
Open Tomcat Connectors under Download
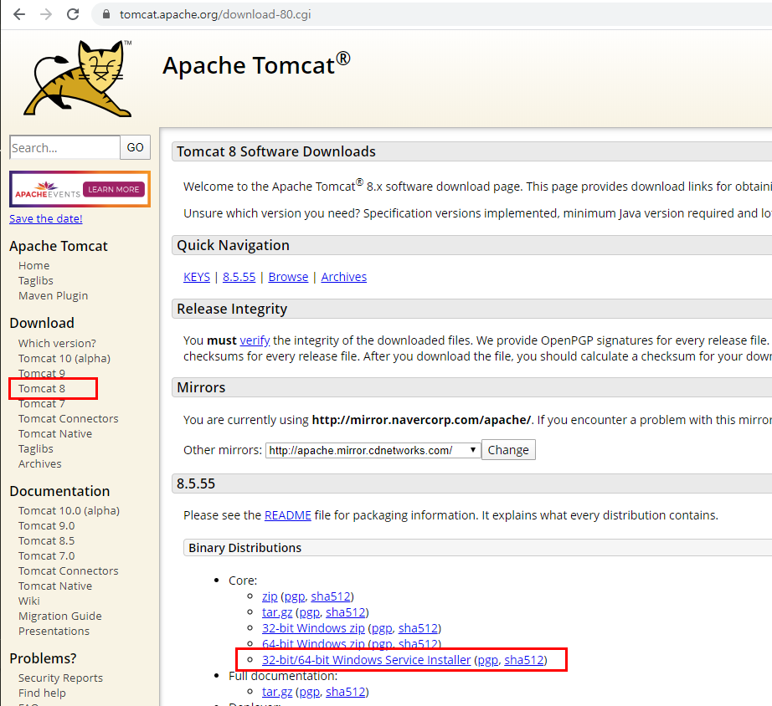pyautogui.click(x=69, y=419)
